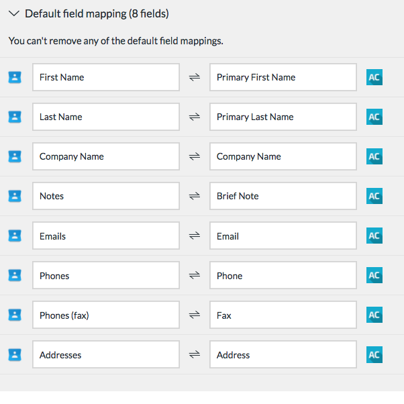Click the AC icon next to Primary First Name

click(374, 77)
